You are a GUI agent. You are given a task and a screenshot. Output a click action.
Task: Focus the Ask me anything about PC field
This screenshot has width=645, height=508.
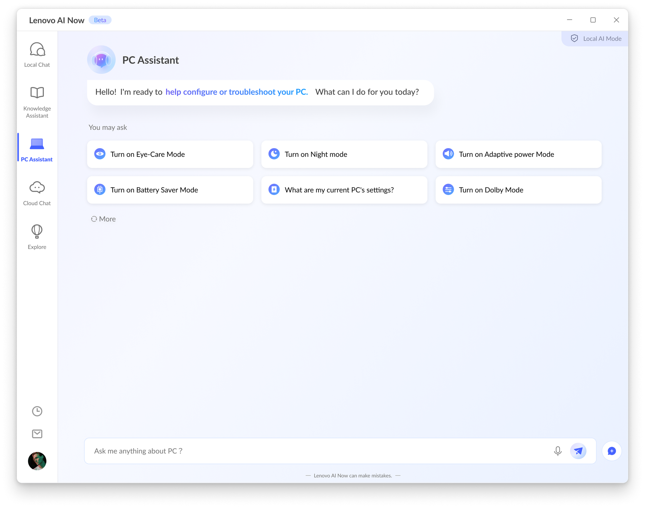[x=319, y=451]
